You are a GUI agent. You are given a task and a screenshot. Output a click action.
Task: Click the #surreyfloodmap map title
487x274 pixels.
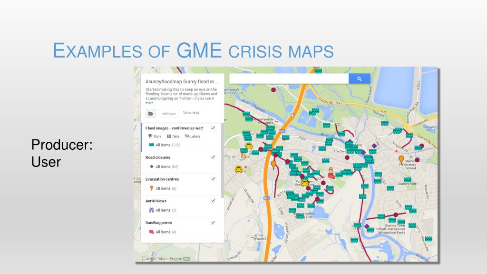point(182,82)
